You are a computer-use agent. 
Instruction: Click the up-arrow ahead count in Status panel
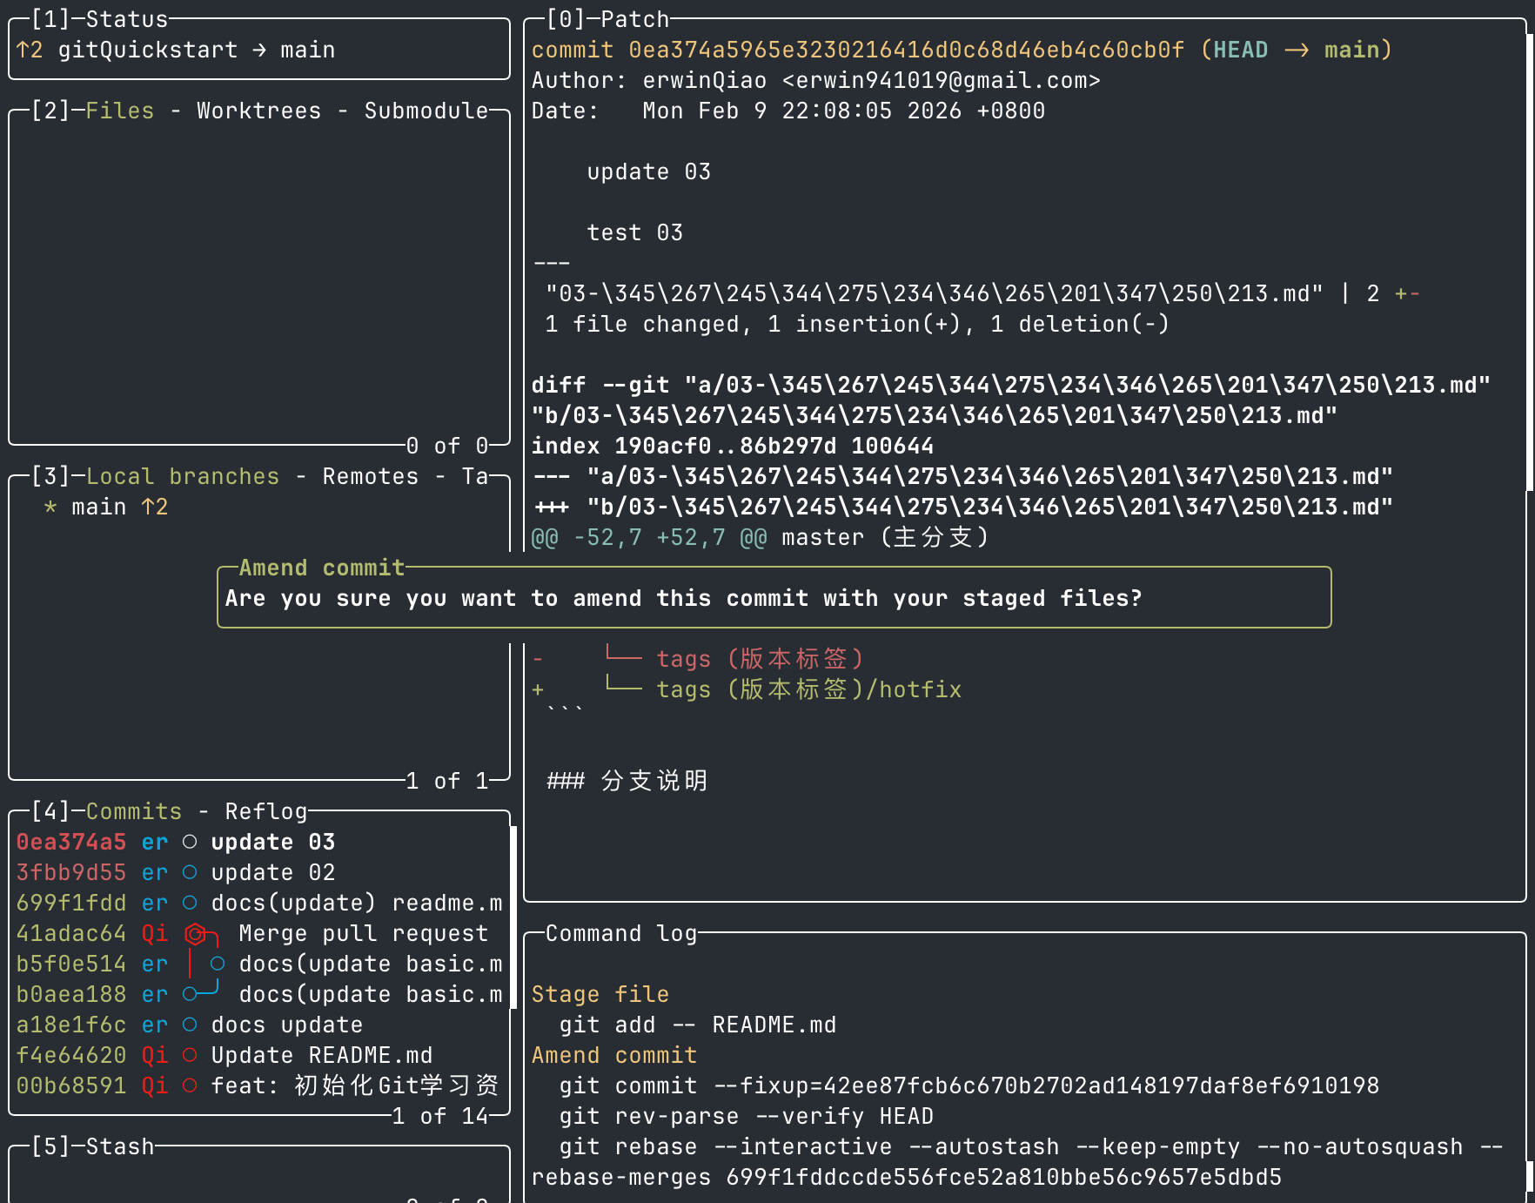(30, 50)
